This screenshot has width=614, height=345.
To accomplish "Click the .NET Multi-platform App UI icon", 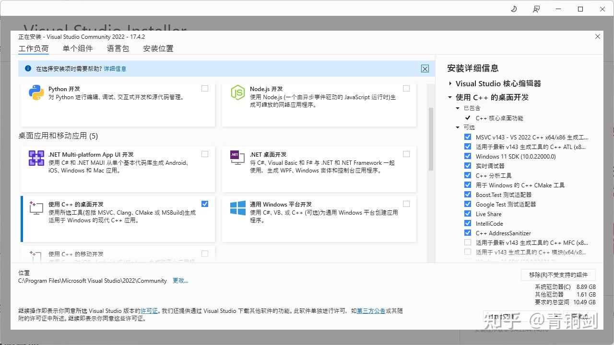I will pyautogui.click(x=36, y=158).
